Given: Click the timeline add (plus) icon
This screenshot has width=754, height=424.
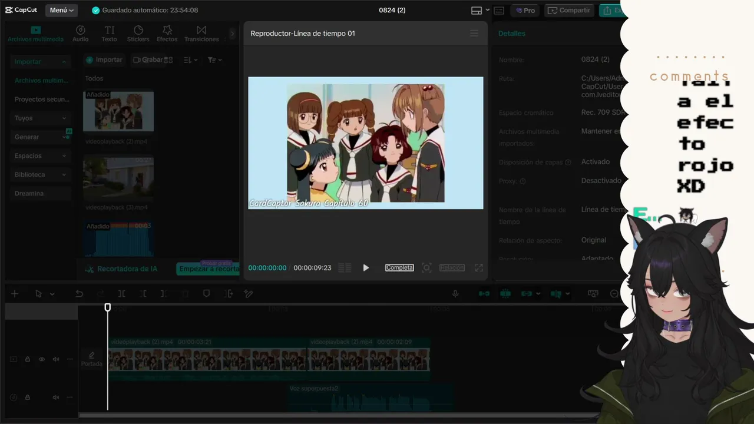Looking at the screenshot, I should pos(15,293).
